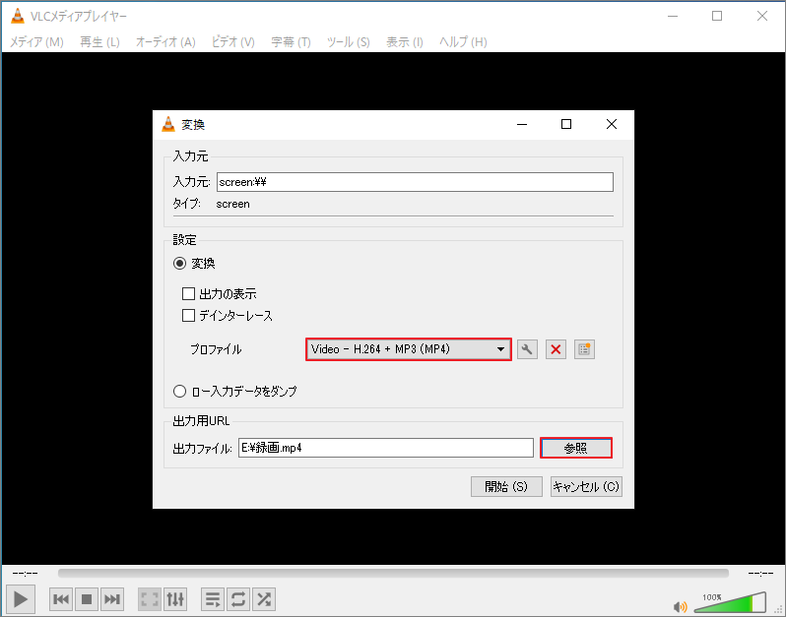Create a new profile icon
The height and width of the screenshot is (617, 786).
tap(584, 349)
